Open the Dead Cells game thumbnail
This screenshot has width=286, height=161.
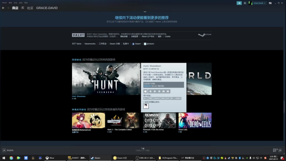(195, 120)
